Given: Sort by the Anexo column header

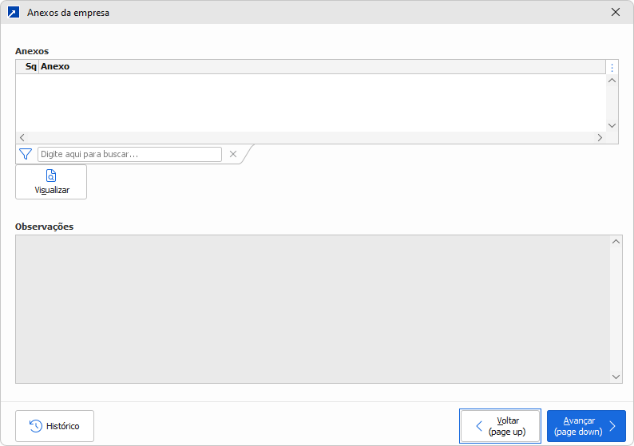Looking at the screenshot, I should click(x=55, y=67).
